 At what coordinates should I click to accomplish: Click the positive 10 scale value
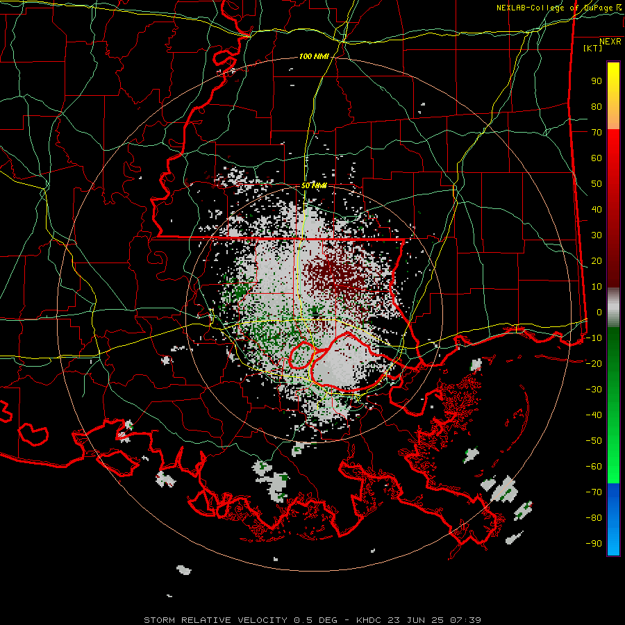(597, 287)
